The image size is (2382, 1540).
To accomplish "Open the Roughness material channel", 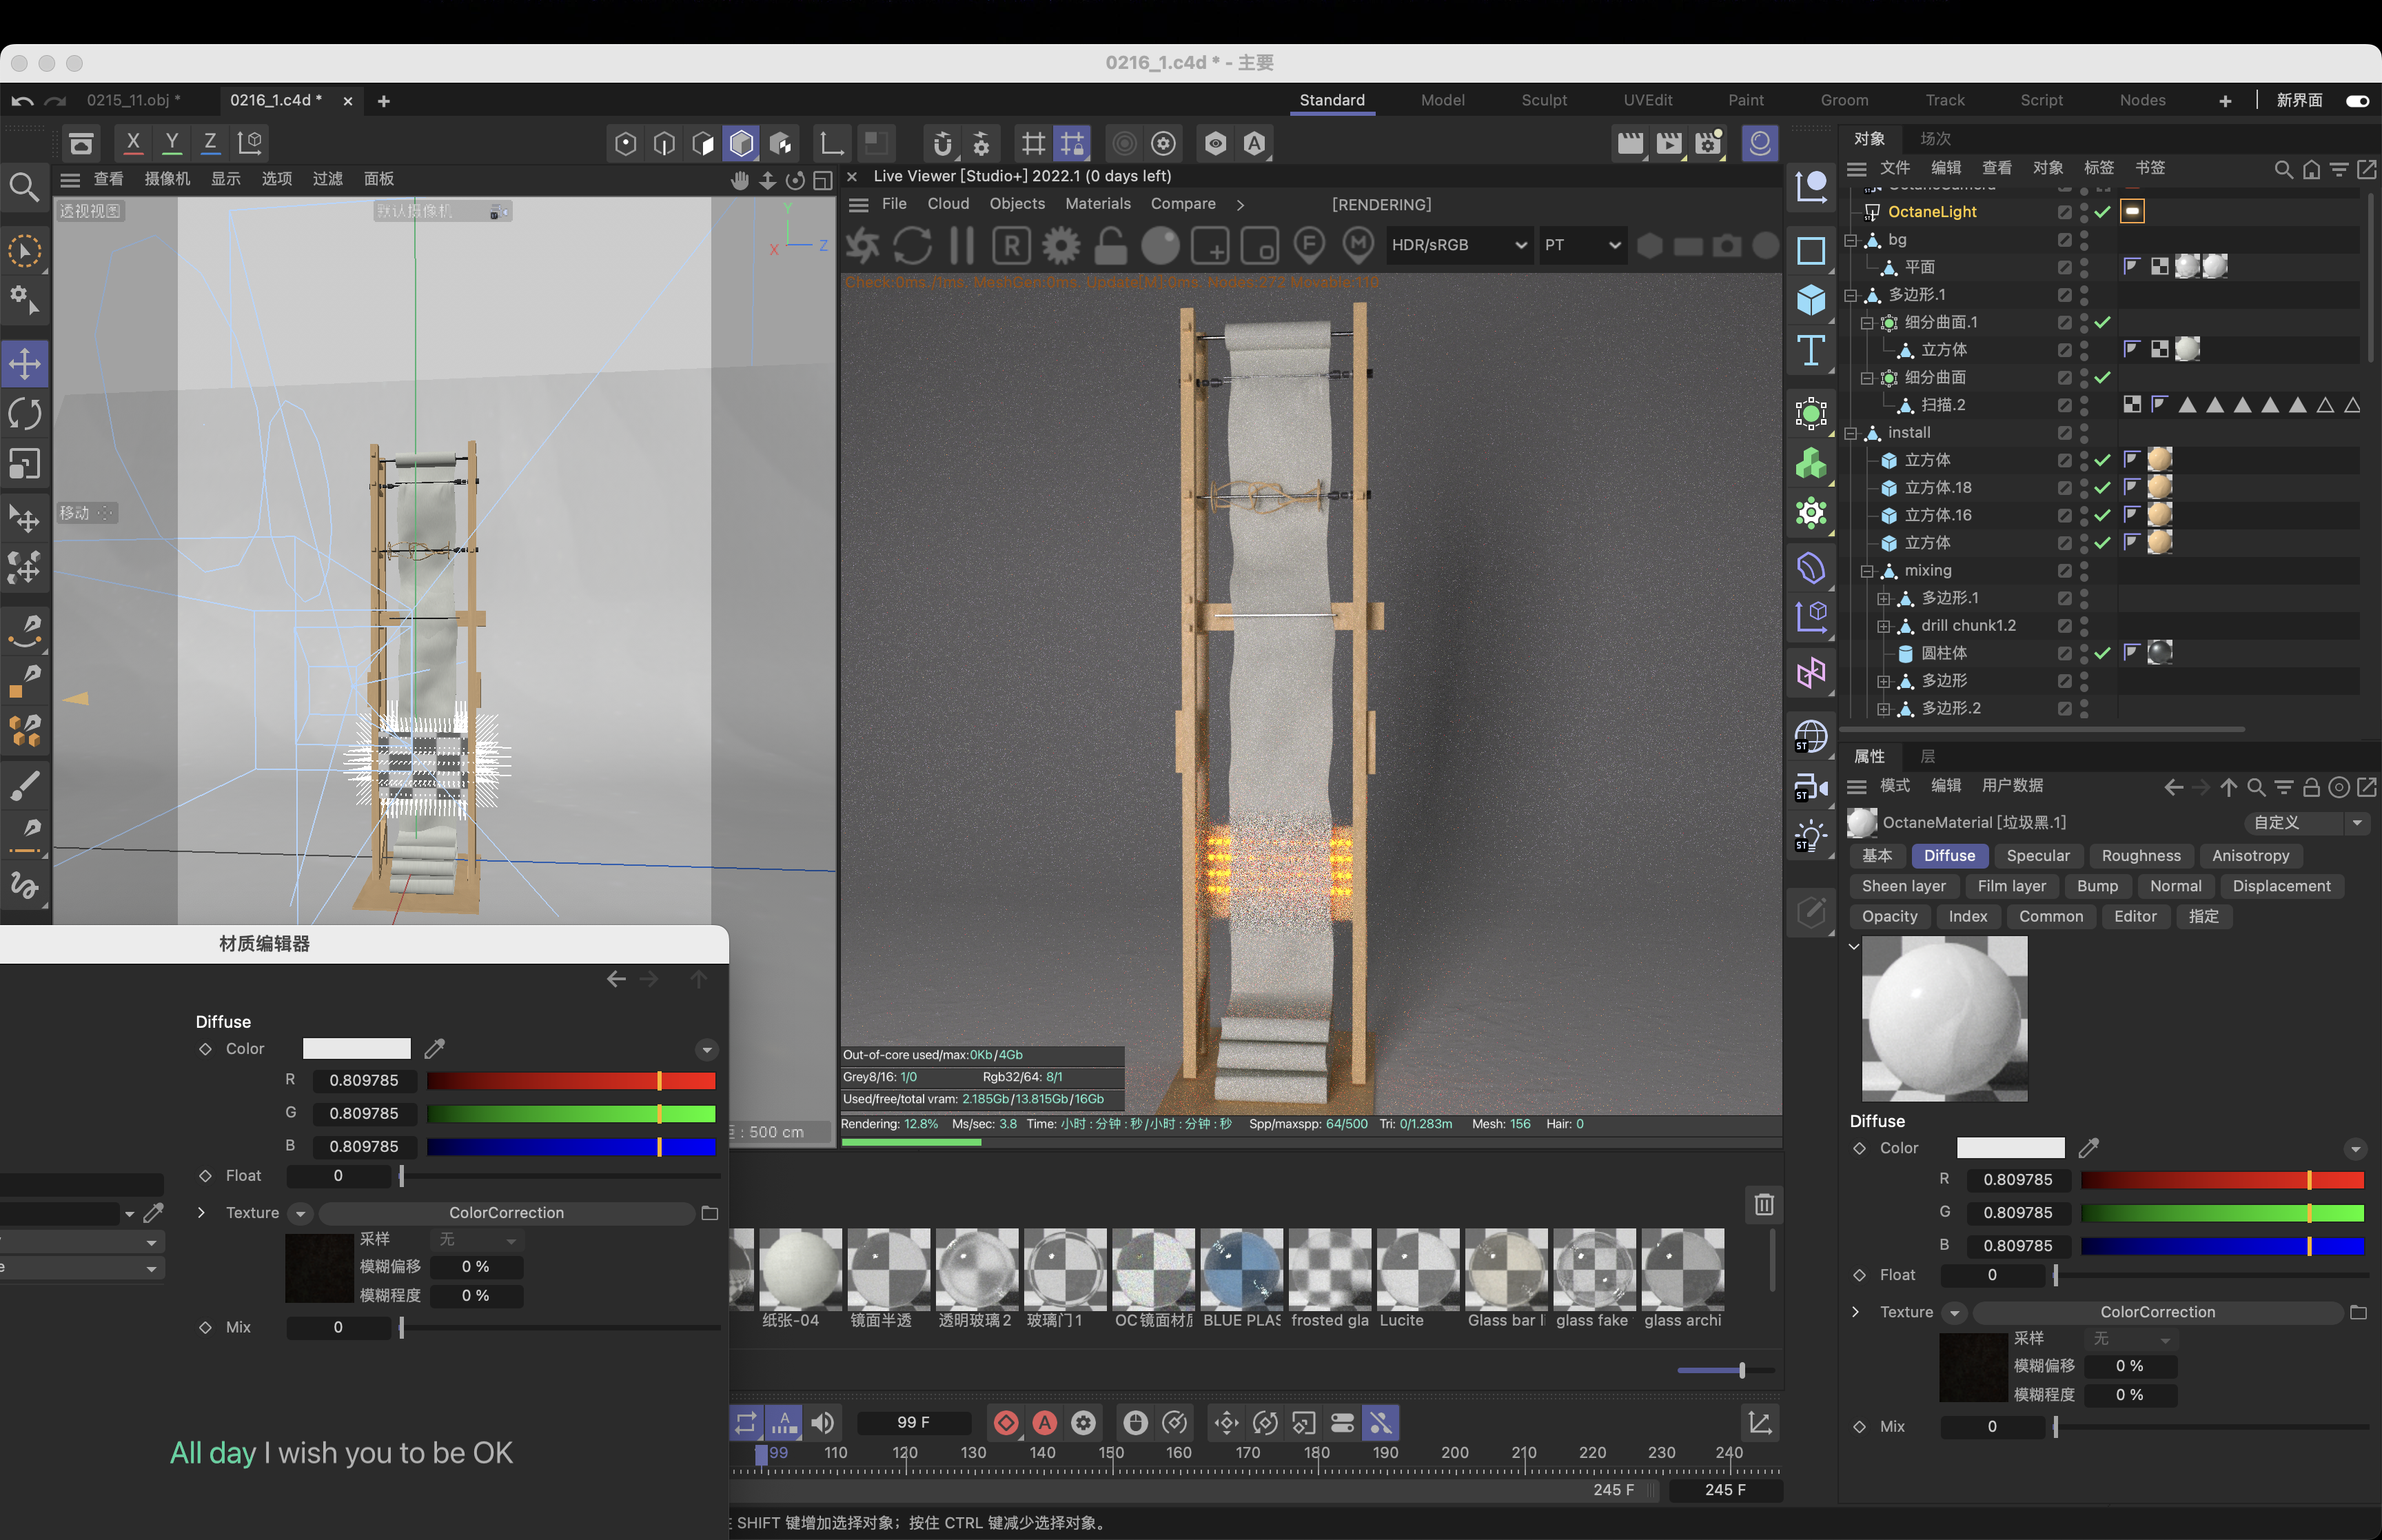I will [x=2140, y=856].
